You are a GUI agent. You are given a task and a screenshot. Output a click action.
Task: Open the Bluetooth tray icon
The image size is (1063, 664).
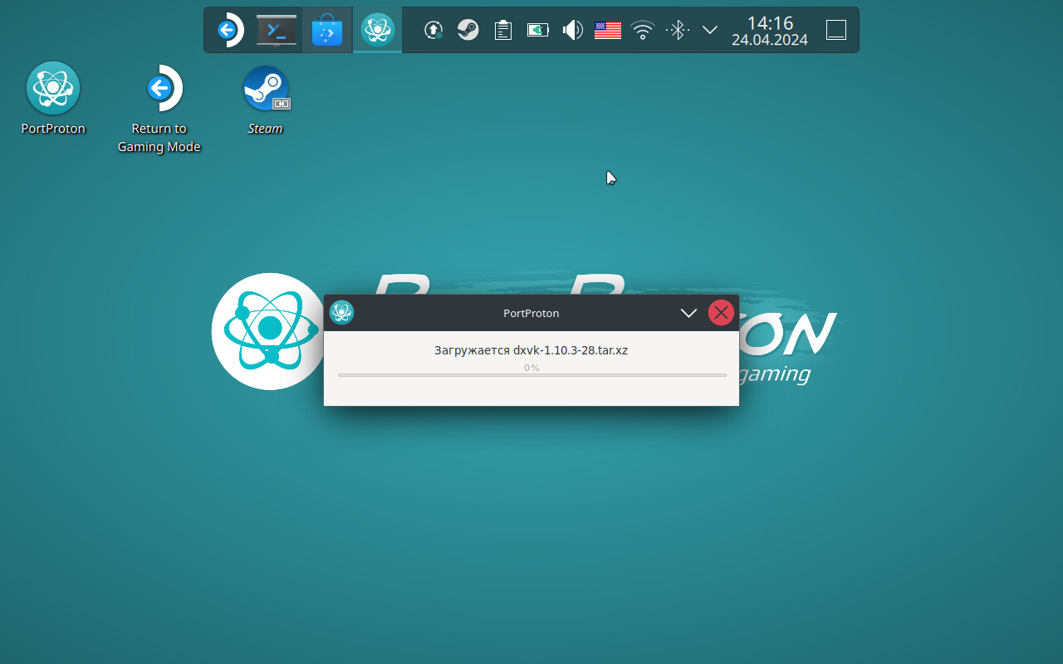click(678, 31)
